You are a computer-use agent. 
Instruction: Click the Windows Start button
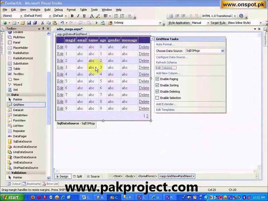12,197
